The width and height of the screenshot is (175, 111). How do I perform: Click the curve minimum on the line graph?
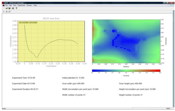(x=37, y=57)
